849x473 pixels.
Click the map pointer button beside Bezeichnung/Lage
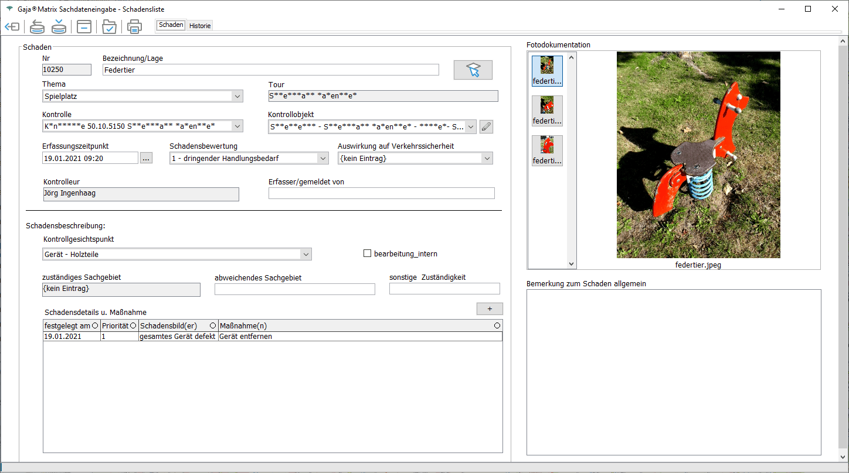click(x=473, y=70)
